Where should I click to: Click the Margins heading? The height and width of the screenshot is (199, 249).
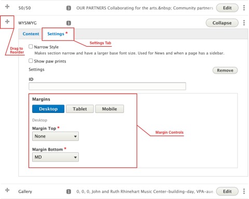point(41,99)
